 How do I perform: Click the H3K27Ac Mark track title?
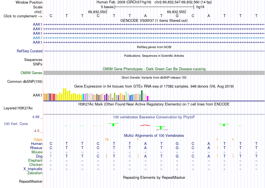[x=154, y=104]
